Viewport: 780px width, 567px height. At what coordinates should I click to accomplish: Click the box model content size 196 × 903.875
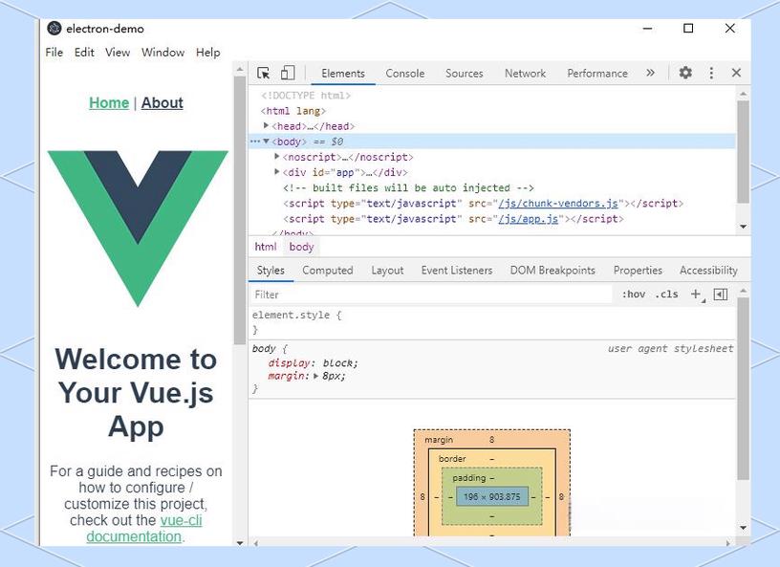pyautogui.click(x=491, y=496)
